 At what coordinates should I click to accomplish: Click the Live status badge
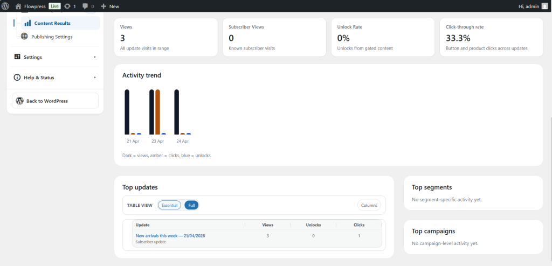coord(54,6)
